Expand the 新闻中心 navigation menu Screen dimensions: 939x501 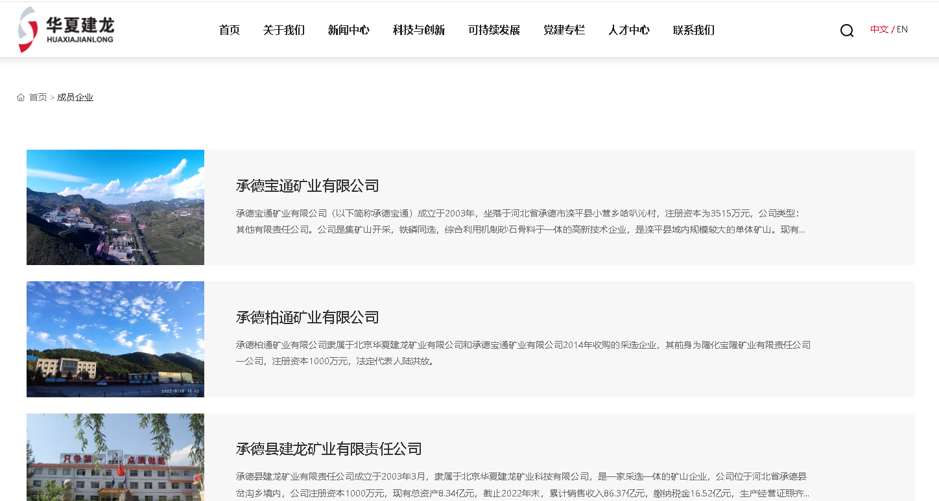(x=348, y=30)
